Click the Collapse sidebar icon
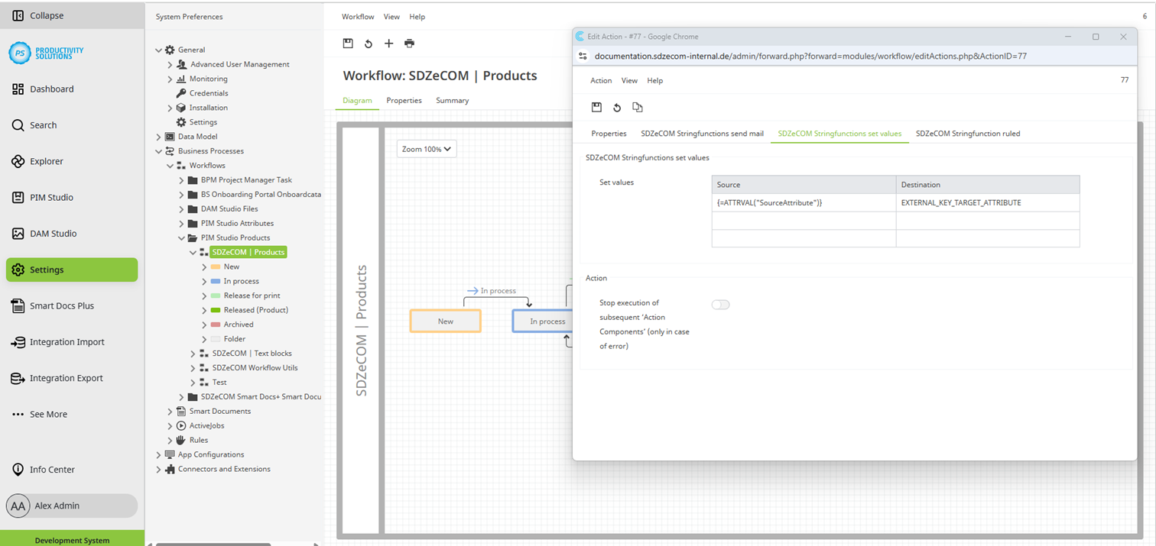Viewport: 1156px width, 546px height. 18,15
